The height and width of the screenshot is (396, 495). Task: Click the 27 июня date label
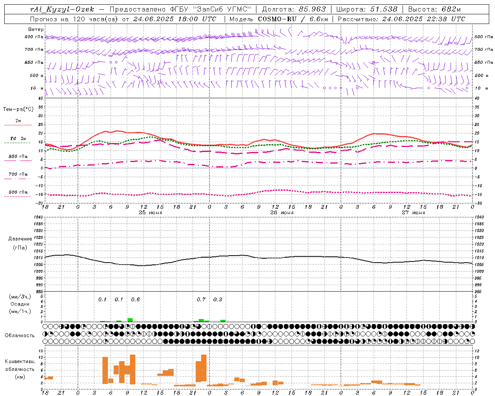[413, 213]
